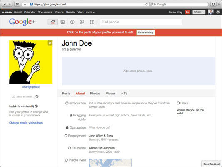Click lock icon next to Occupation
This screenshot has width=222, height=167.
click(67, 127)
